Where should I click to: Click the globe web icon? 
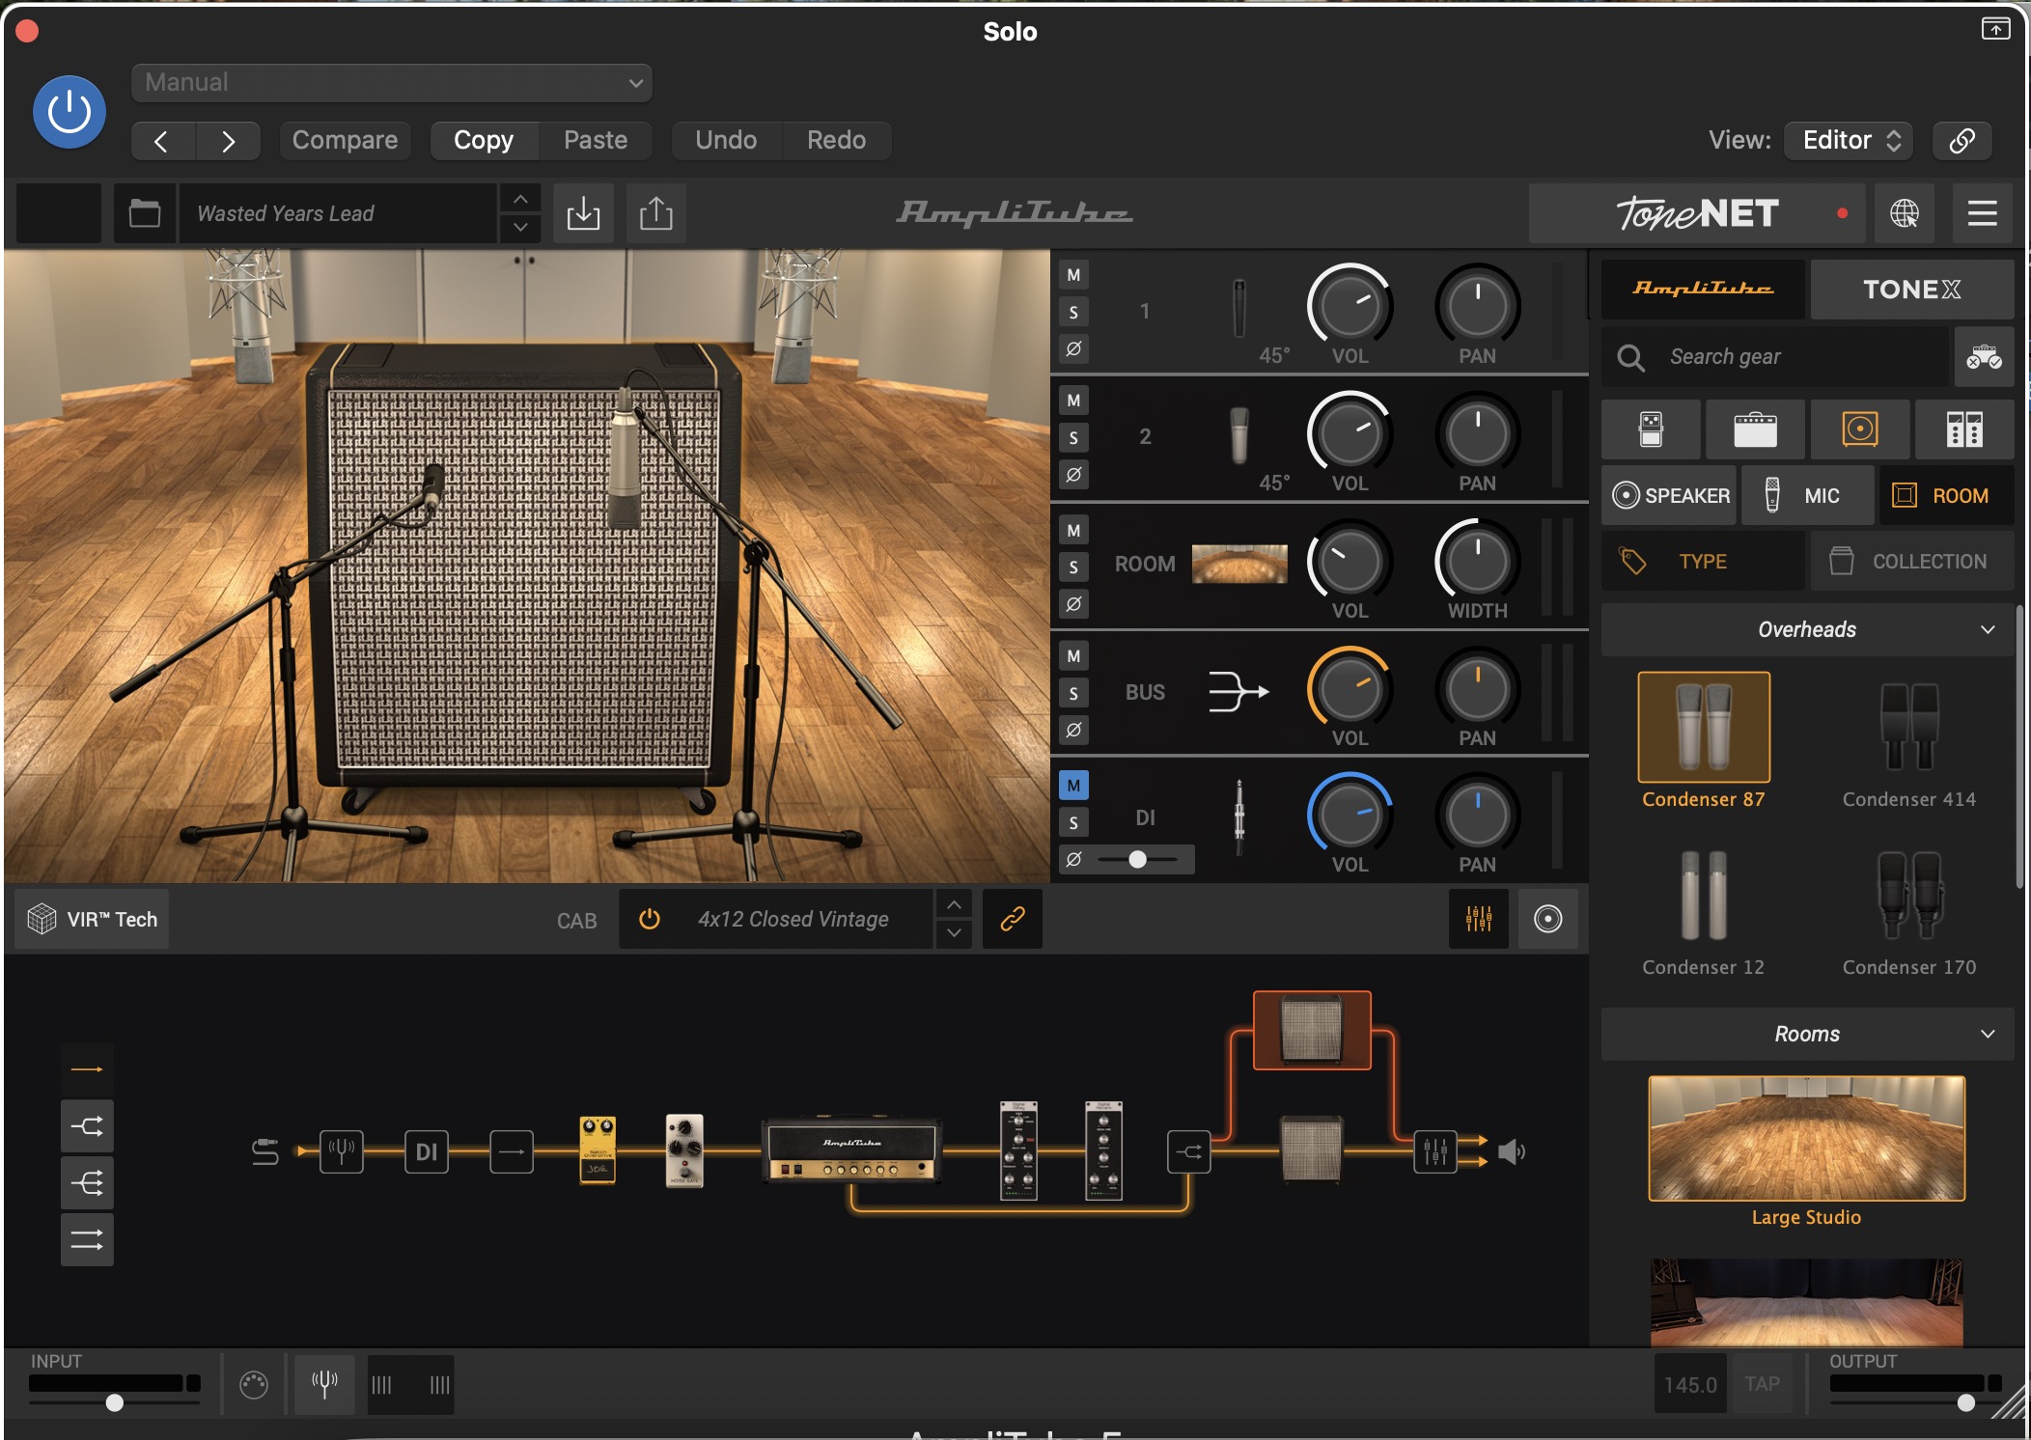[x=1905, y=213]
